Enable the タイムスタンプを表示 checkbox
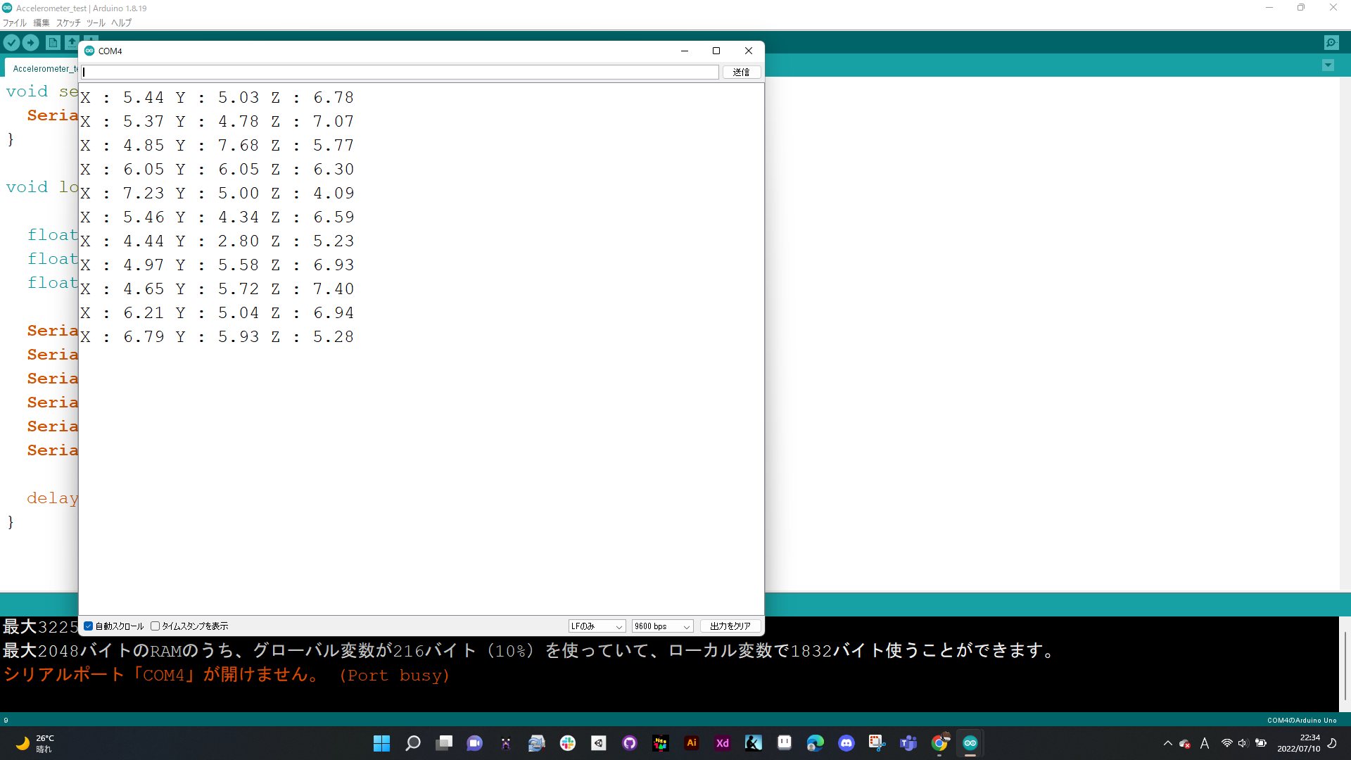This screenshot has height=760, width=1351. [155, 626]
